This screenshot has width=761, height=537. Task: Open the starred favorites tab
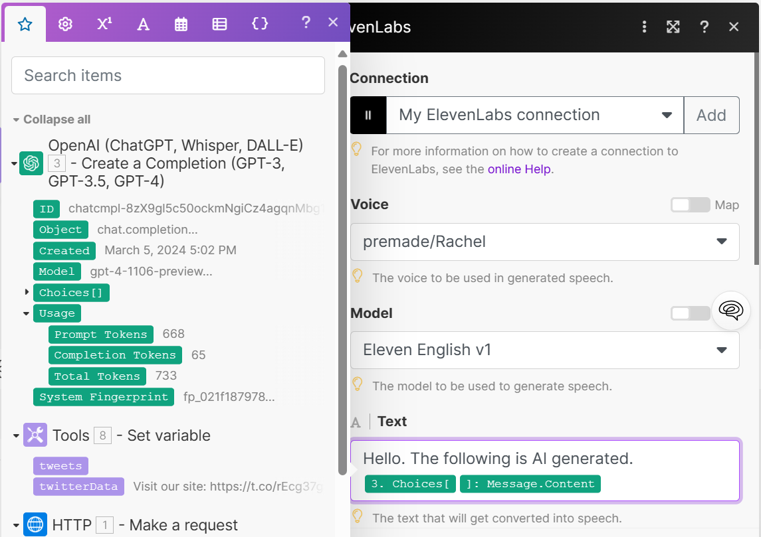pos(25,24)
